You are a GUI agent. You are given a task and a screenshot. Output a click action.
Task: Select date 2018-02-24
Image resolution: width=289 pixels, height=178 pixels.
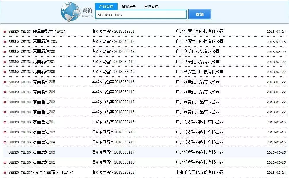[x=276, y=173]
